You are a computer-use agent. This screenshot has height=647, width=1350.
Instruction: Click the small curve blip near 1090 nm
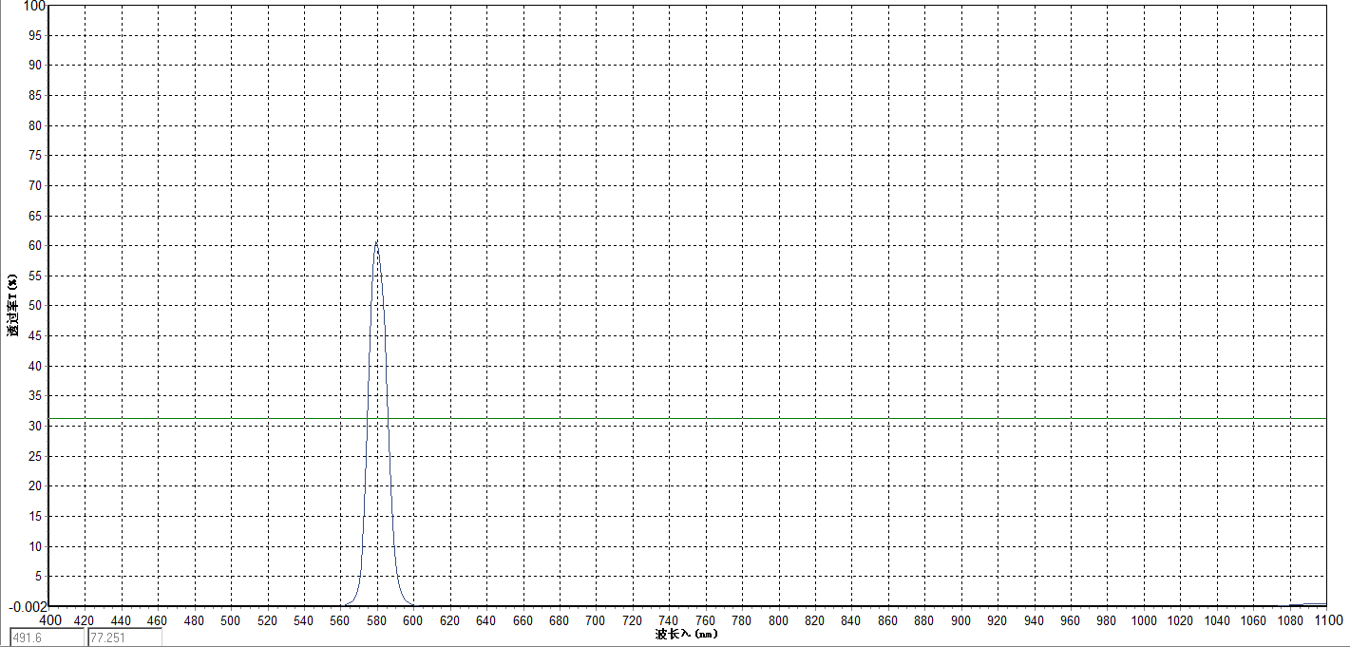click(x=1307, y=604)
